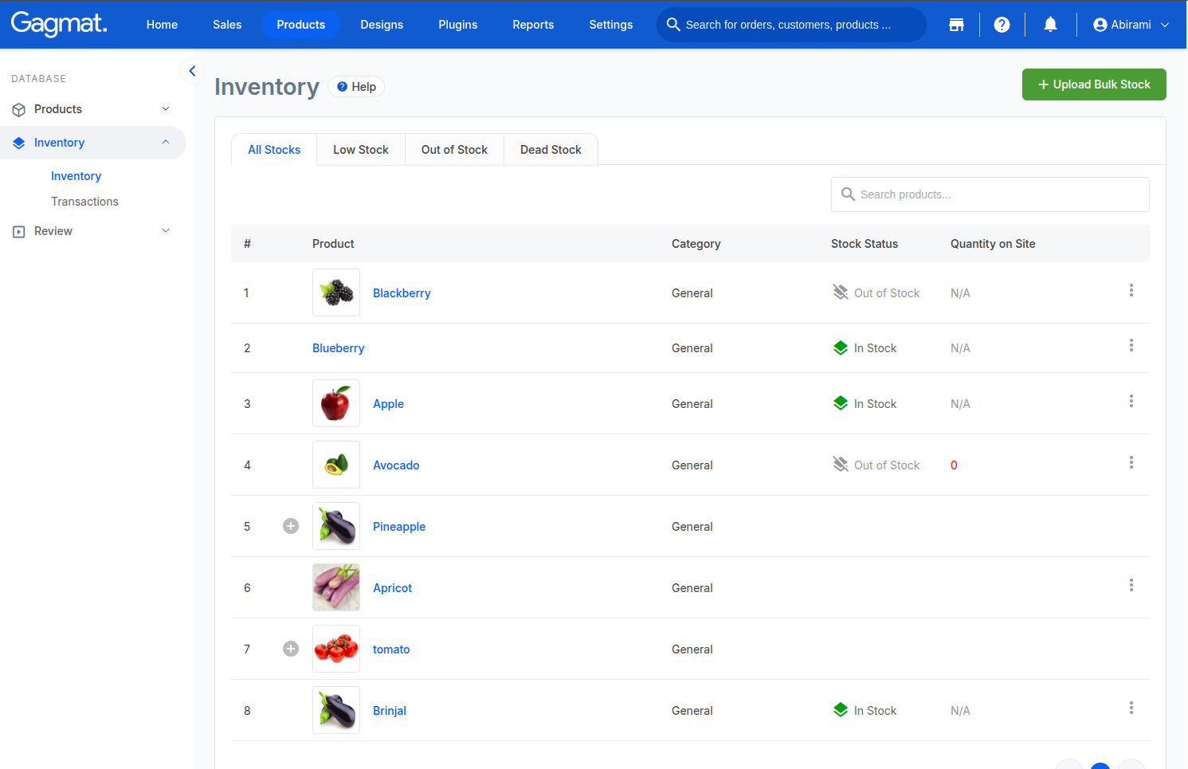Collapse the sidebar with the chevron arrow
1188x769 pixels.
[x=192, y=71]
